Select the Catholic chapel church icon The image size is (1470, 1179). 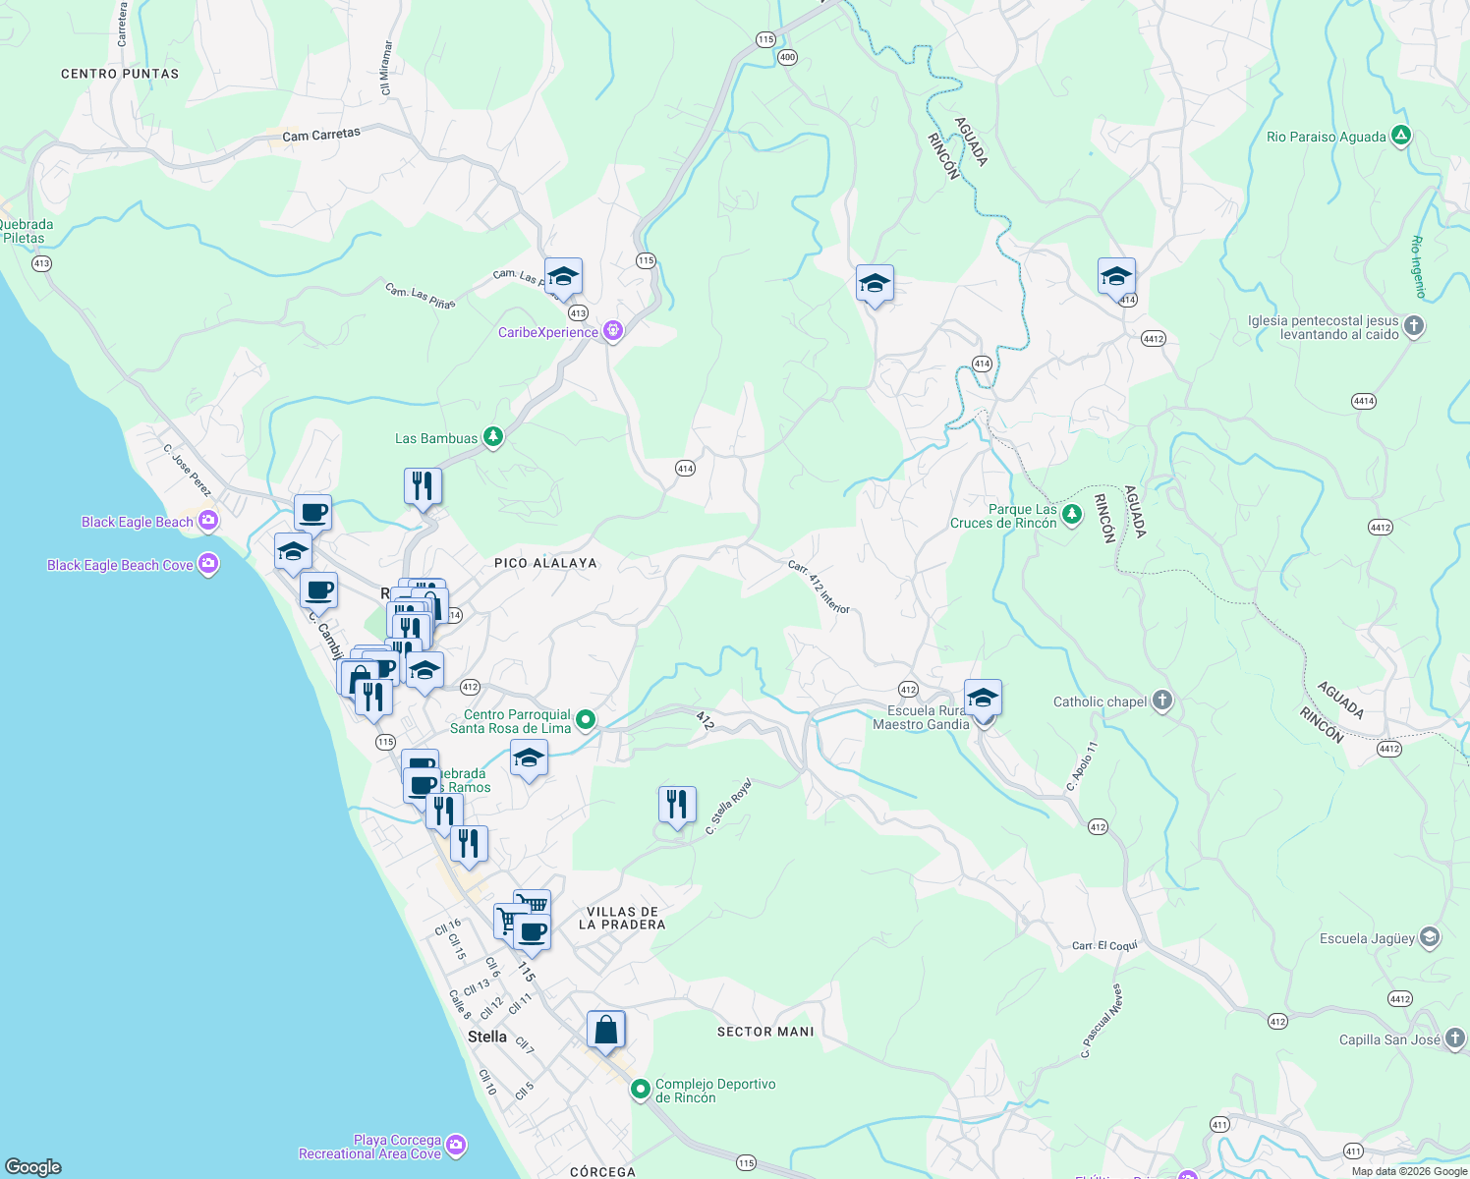tap(1160, 701)
